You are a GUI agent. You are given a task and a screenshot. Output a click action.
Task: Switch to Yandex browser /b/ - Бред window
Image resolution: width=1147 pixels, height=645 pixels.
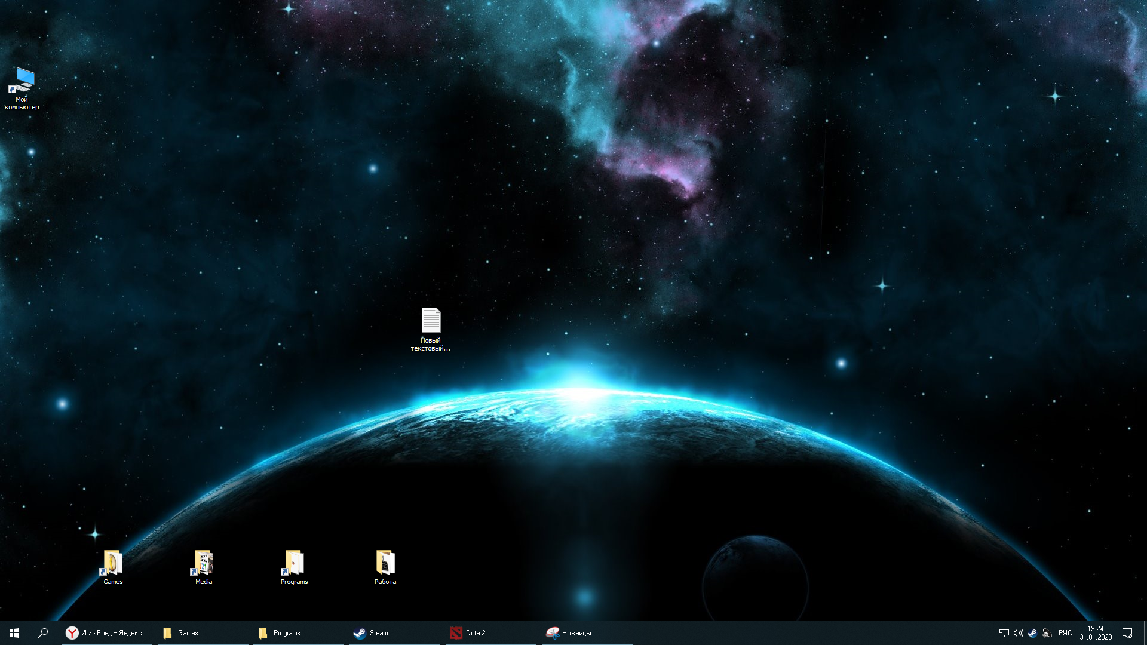click(107, 633)
